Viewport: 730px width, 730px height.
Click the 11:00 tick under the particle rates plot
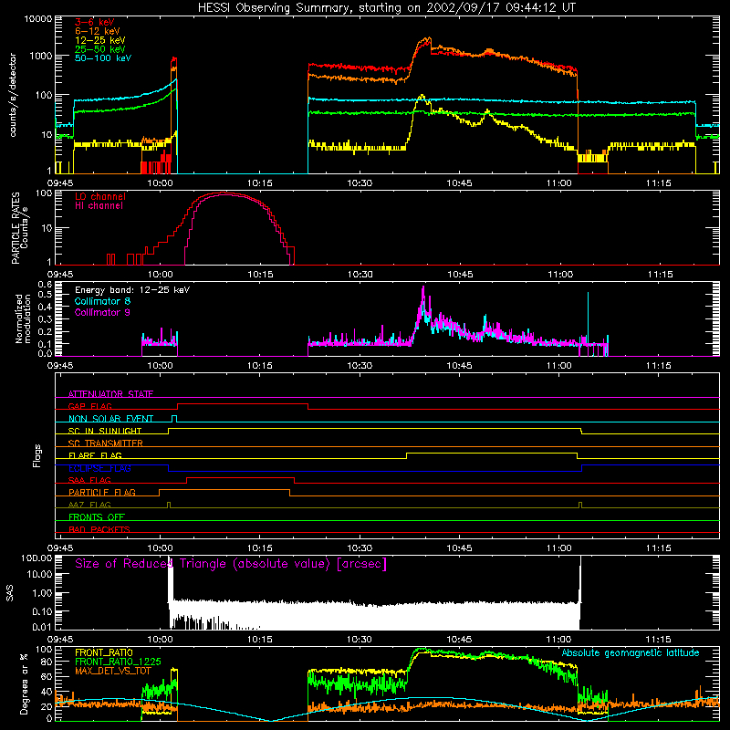(560, 275)
